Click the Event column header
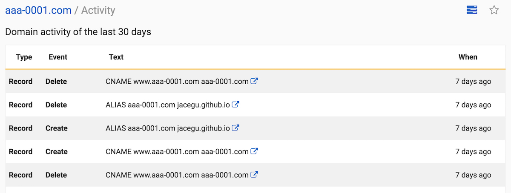Image resolution: width=511 pixels, height=193 pixels. pos(58,57)
